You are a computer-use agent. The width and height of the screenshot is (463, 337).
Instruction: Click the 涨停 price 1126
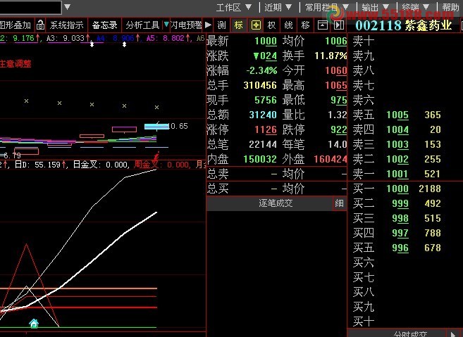(x=266, y=129)
